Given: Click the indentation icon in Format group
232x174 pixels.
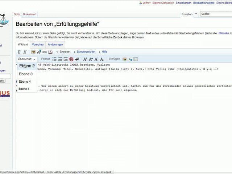Looking at the screenshot, I should pyautogui.click(x=66, y=59).
